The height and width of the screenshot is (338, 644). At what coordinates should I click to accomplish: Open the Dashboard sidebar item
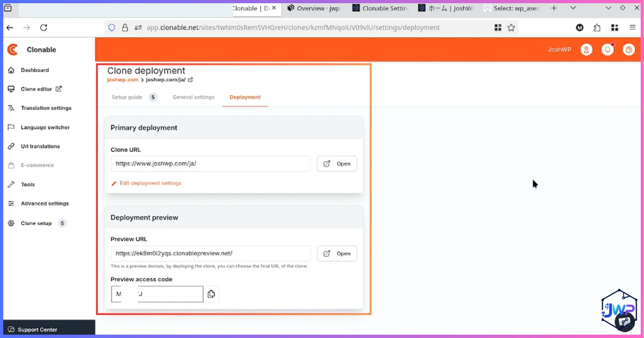[34, 70]
